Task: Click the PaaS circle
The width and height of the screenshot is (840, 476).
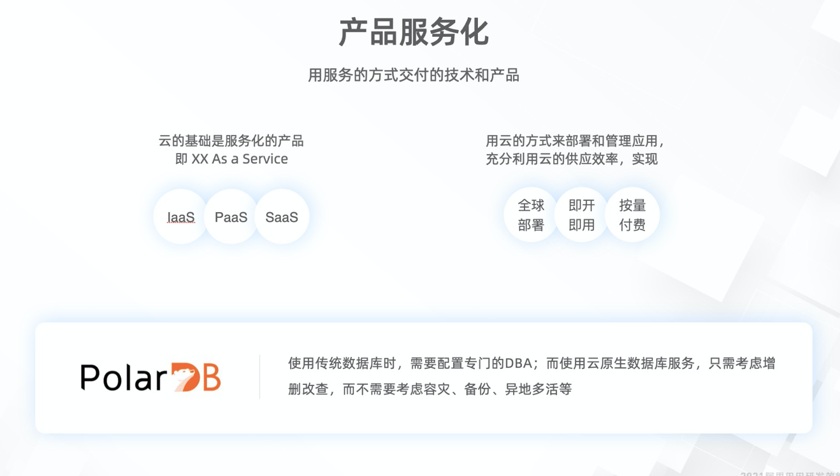Action: pyautogui.click(x=231, y=217)
